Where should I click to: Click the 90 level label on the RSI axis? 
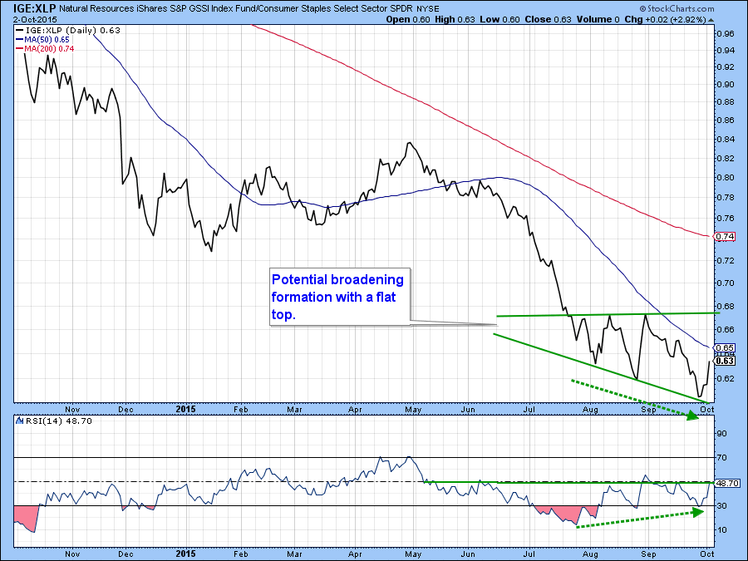click(x=721, y=434)
